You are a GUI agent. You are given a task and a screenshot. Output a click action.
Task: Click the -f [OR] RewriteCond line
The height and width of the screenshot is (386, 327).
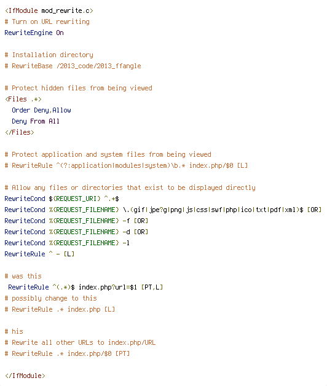76,221
